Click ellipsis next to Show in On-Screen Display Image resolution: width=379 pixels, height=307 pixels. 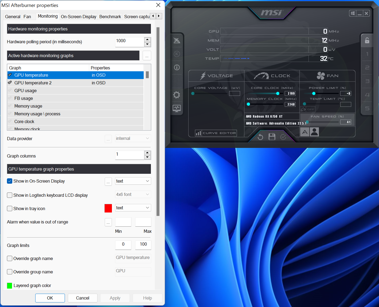(108, 182)
